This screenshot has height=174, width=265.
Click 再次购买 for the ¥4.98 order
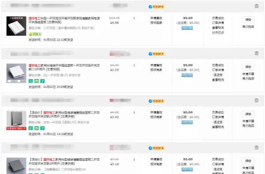[248, 27]
